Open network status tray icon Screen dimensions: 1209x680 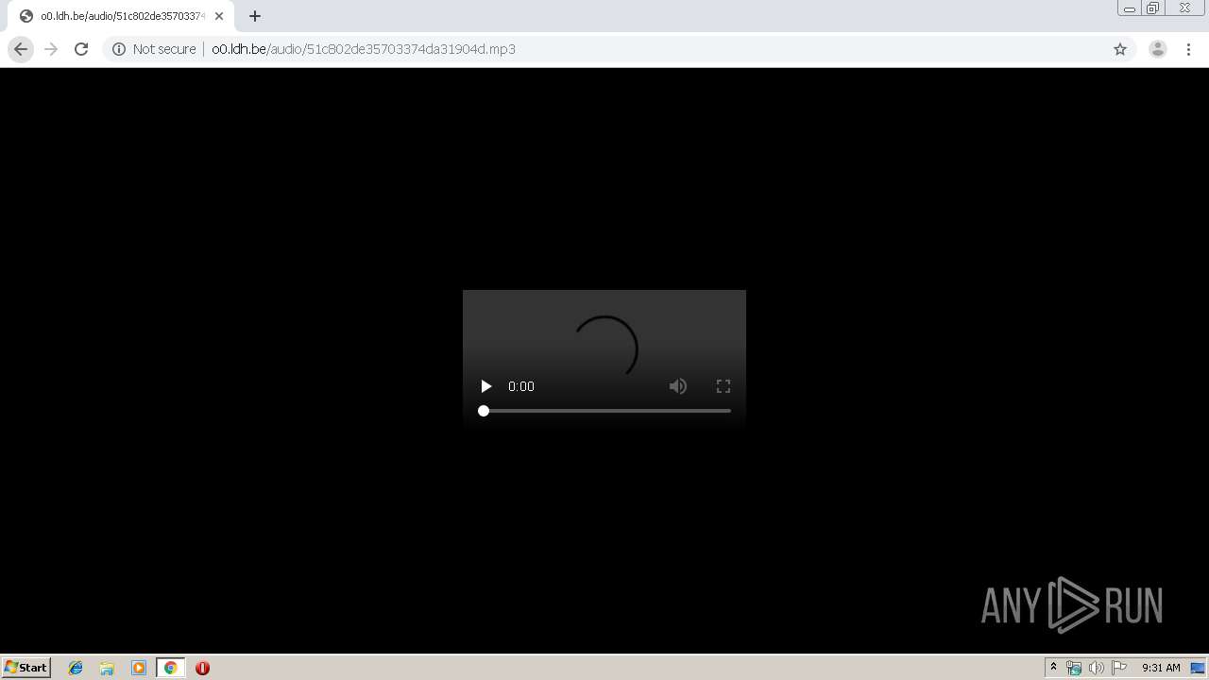point(1074,668)
